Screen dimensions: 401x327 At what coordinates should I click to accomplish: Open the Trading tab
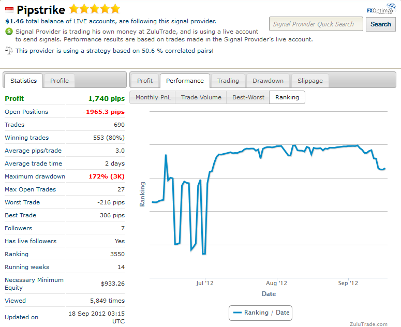(228, 81)
